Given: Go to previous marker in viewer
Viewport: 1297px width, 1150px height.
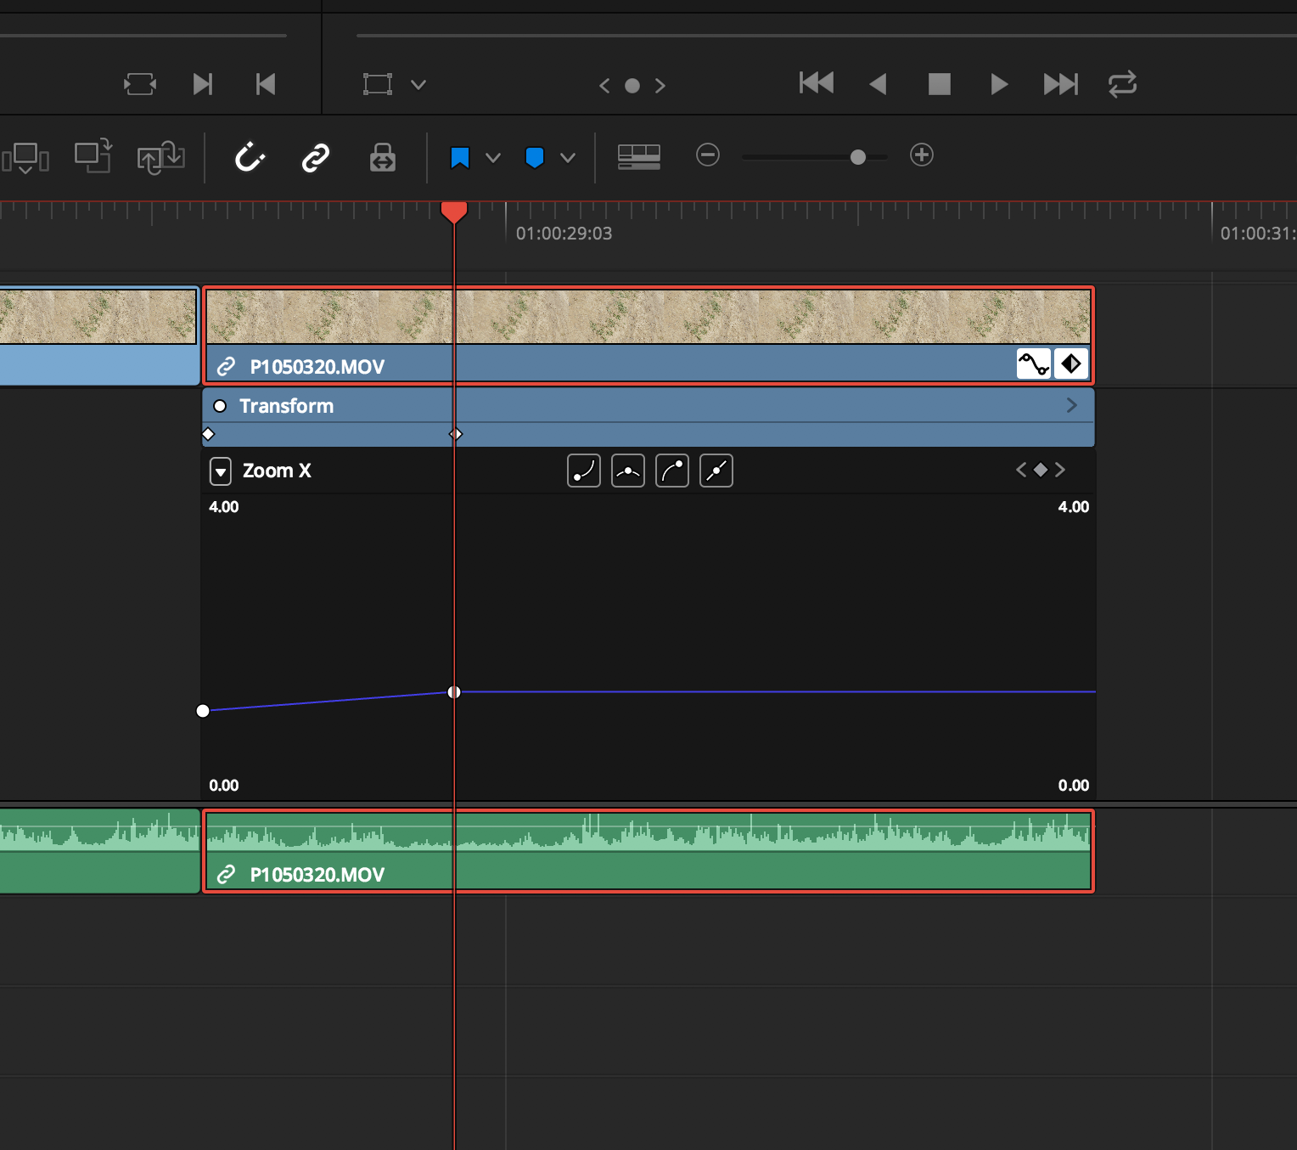Looking at the screenshot, I should tap(604, 86).
